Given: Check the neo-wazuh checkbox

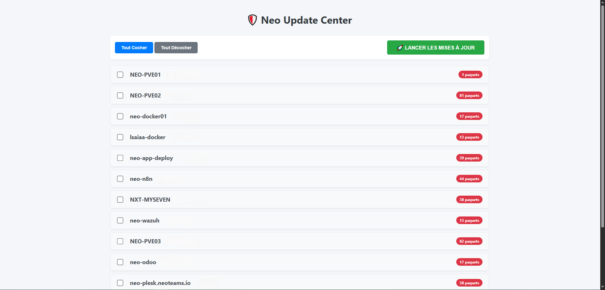Looking at the screenshot, I should [x=120, y=221].
